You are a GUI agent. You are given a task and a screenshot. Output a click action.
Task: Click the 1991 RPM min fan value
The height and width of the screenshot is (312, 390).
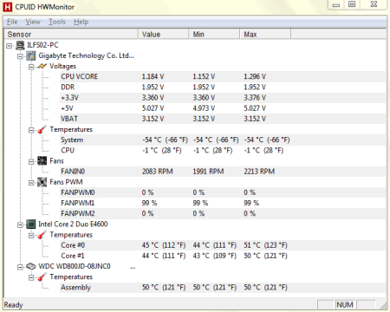(208, 172)
